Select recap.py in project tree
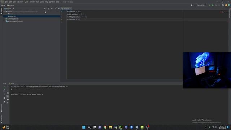Viewport: 231px width, 130px height. [x=31, y=16]
